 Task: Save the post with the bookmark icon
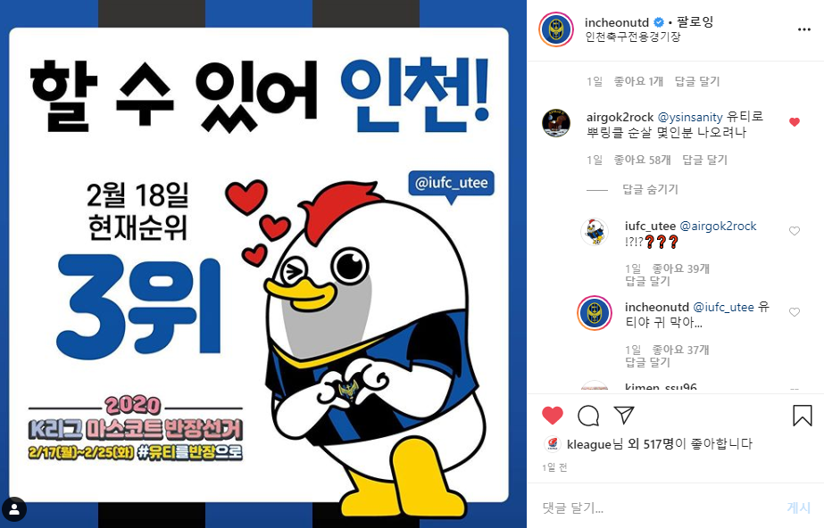point(803,415)
